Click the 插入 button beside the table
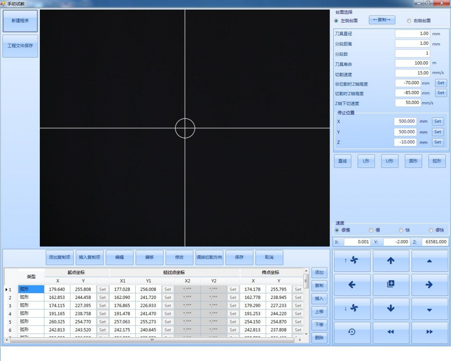The height and width of the screenshot is (361, 451). (319, 299)
